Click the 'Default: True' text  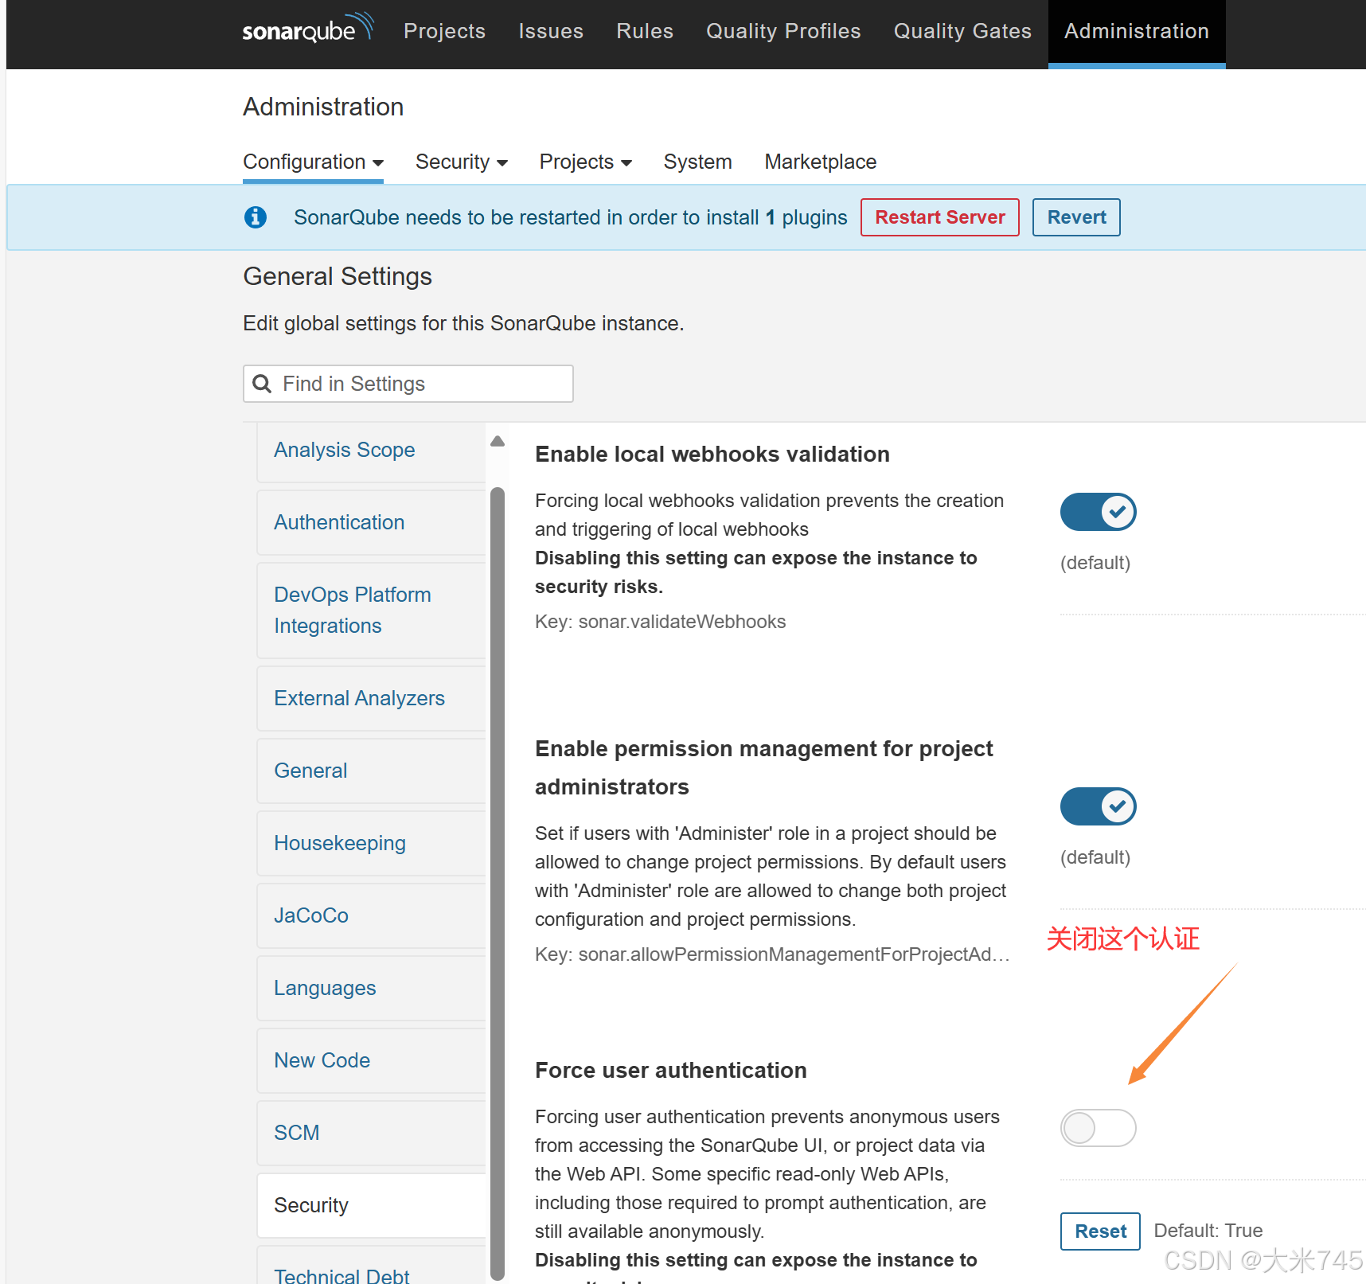1208,1231
